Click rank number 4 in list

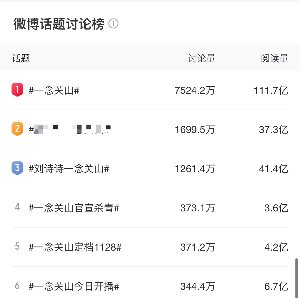pos(17,207)
